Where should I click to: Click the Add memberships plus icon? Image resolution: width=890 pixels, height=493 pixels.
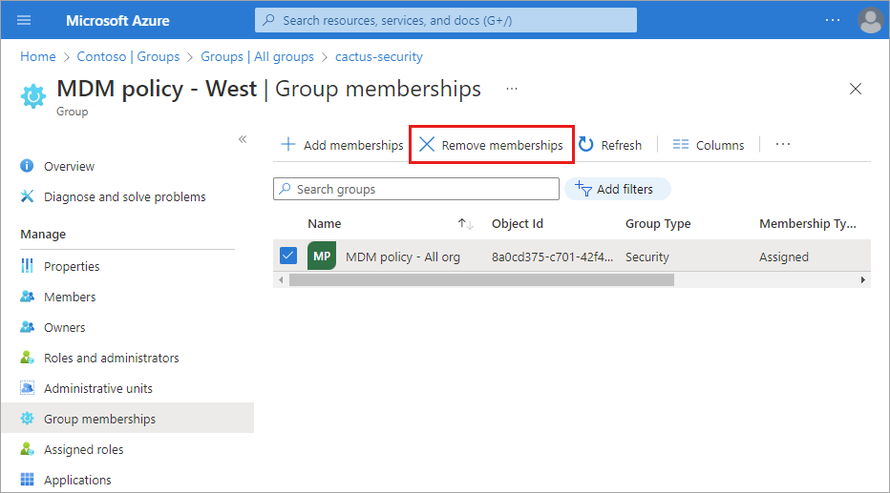coord(287,145)
